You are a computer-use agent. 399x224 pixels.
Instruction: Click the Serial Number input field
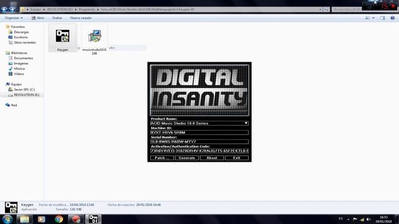[199, 142]
